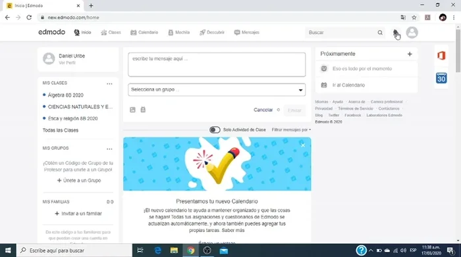The height and width of the screenshot is (257, 461).
Task: Click Invitar a un familiar
Action: coord(78,214)
